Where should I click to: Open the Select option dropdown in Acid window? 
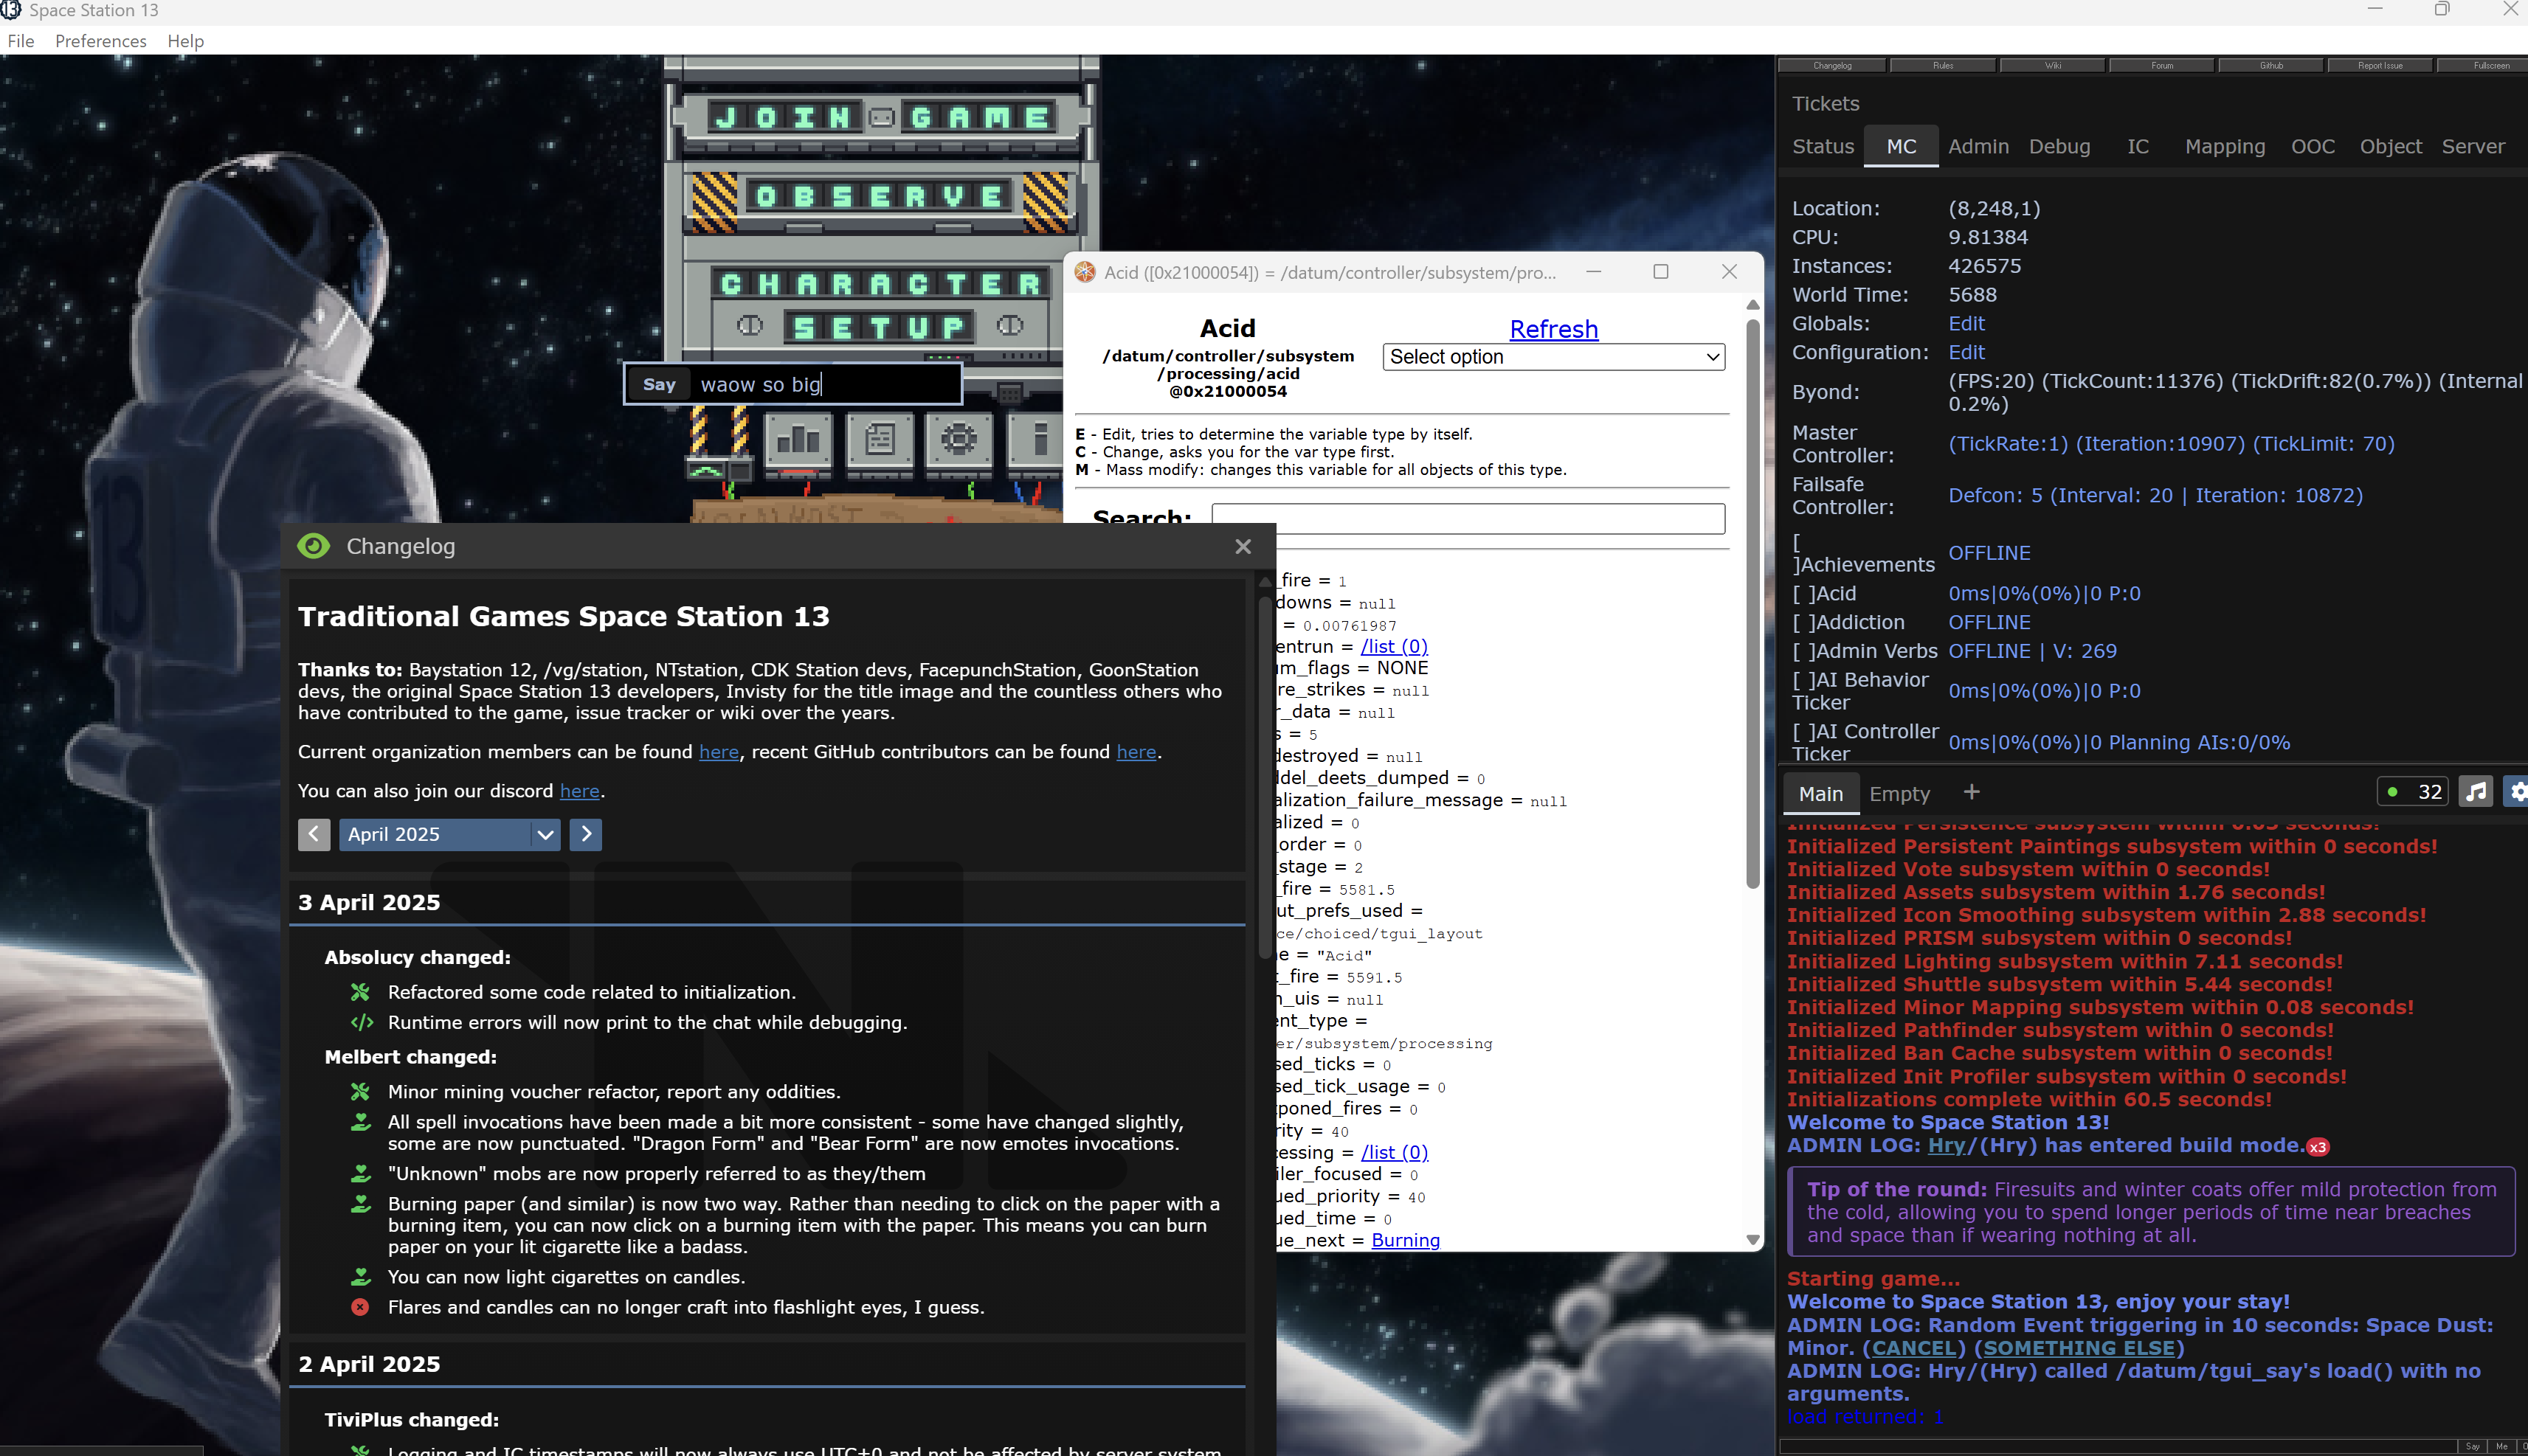pos(1553,357)
